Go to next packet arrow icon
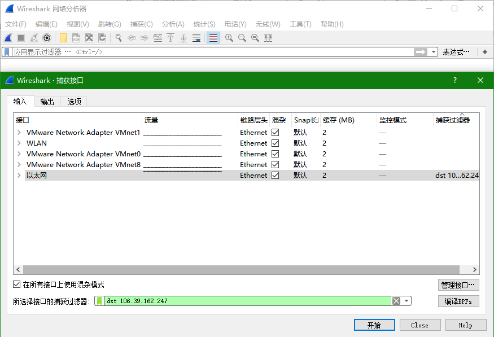The width and height of the screenshot is (494, 337). click(145, 38)
